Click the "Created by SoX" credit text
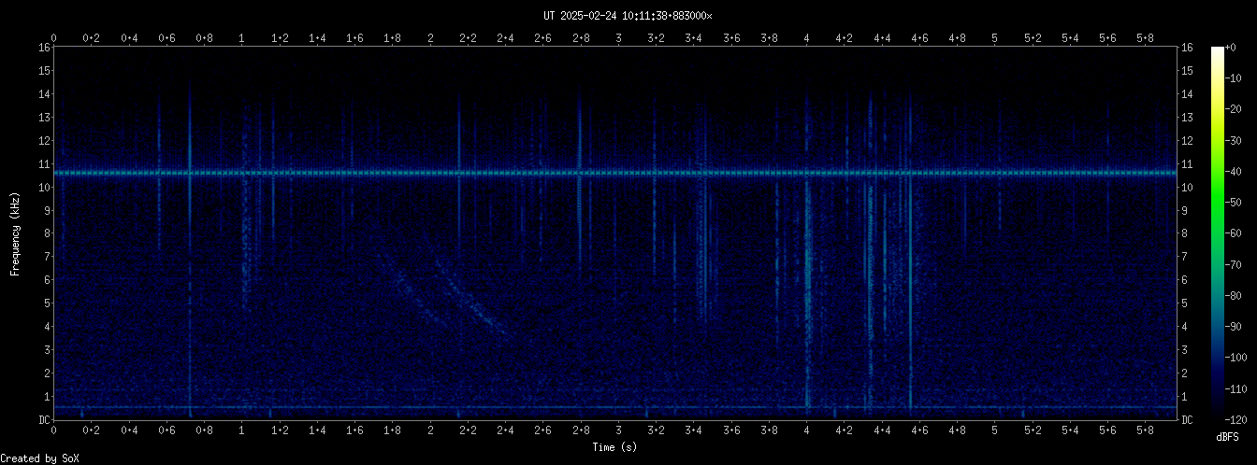Image resolution: width=1257 pixels, height=465 pixels. (x=40, y=458)
